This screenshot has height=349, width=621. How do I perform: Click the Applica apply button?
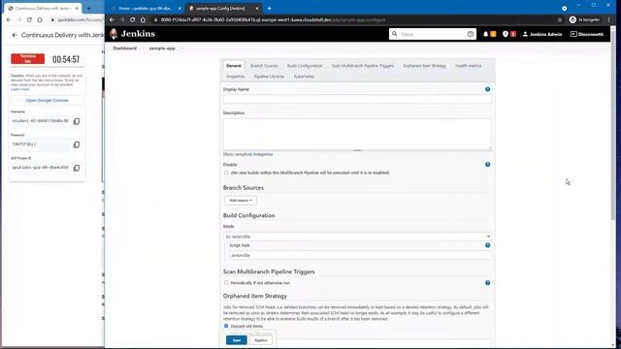point(261,340)
